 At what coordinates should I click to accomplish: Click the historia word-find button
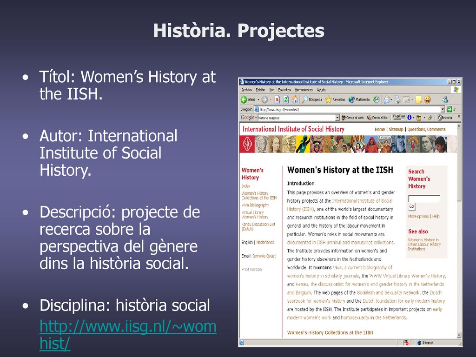tap(445, 118)
